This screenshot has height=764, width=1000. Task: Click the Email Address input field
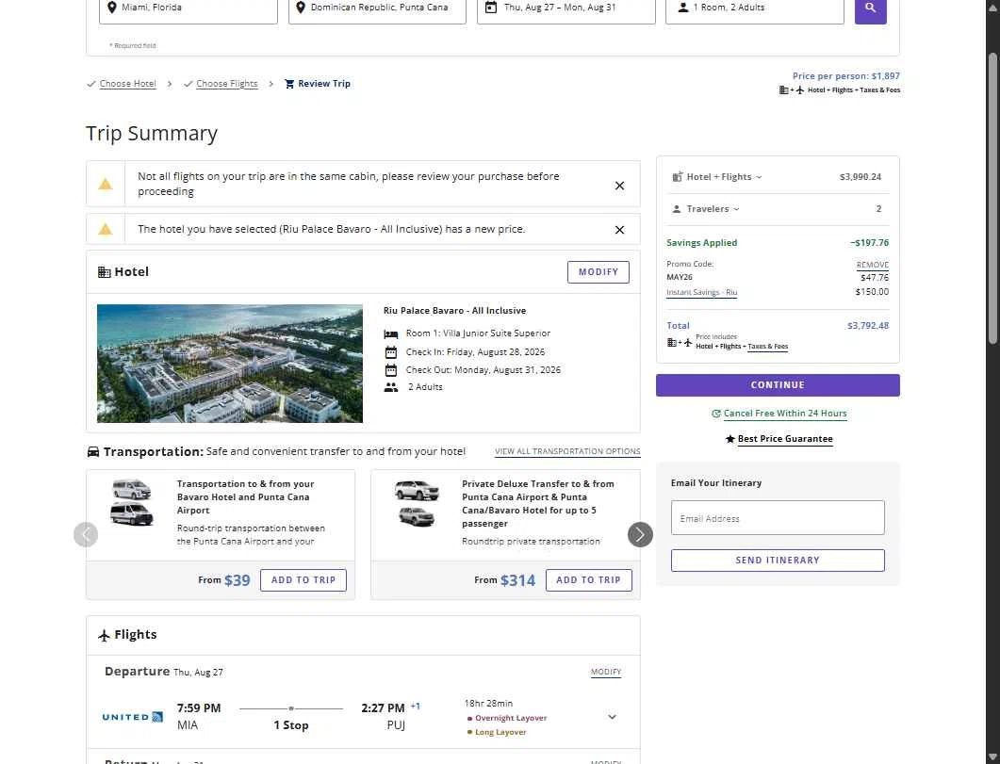(x=778, y=518)
